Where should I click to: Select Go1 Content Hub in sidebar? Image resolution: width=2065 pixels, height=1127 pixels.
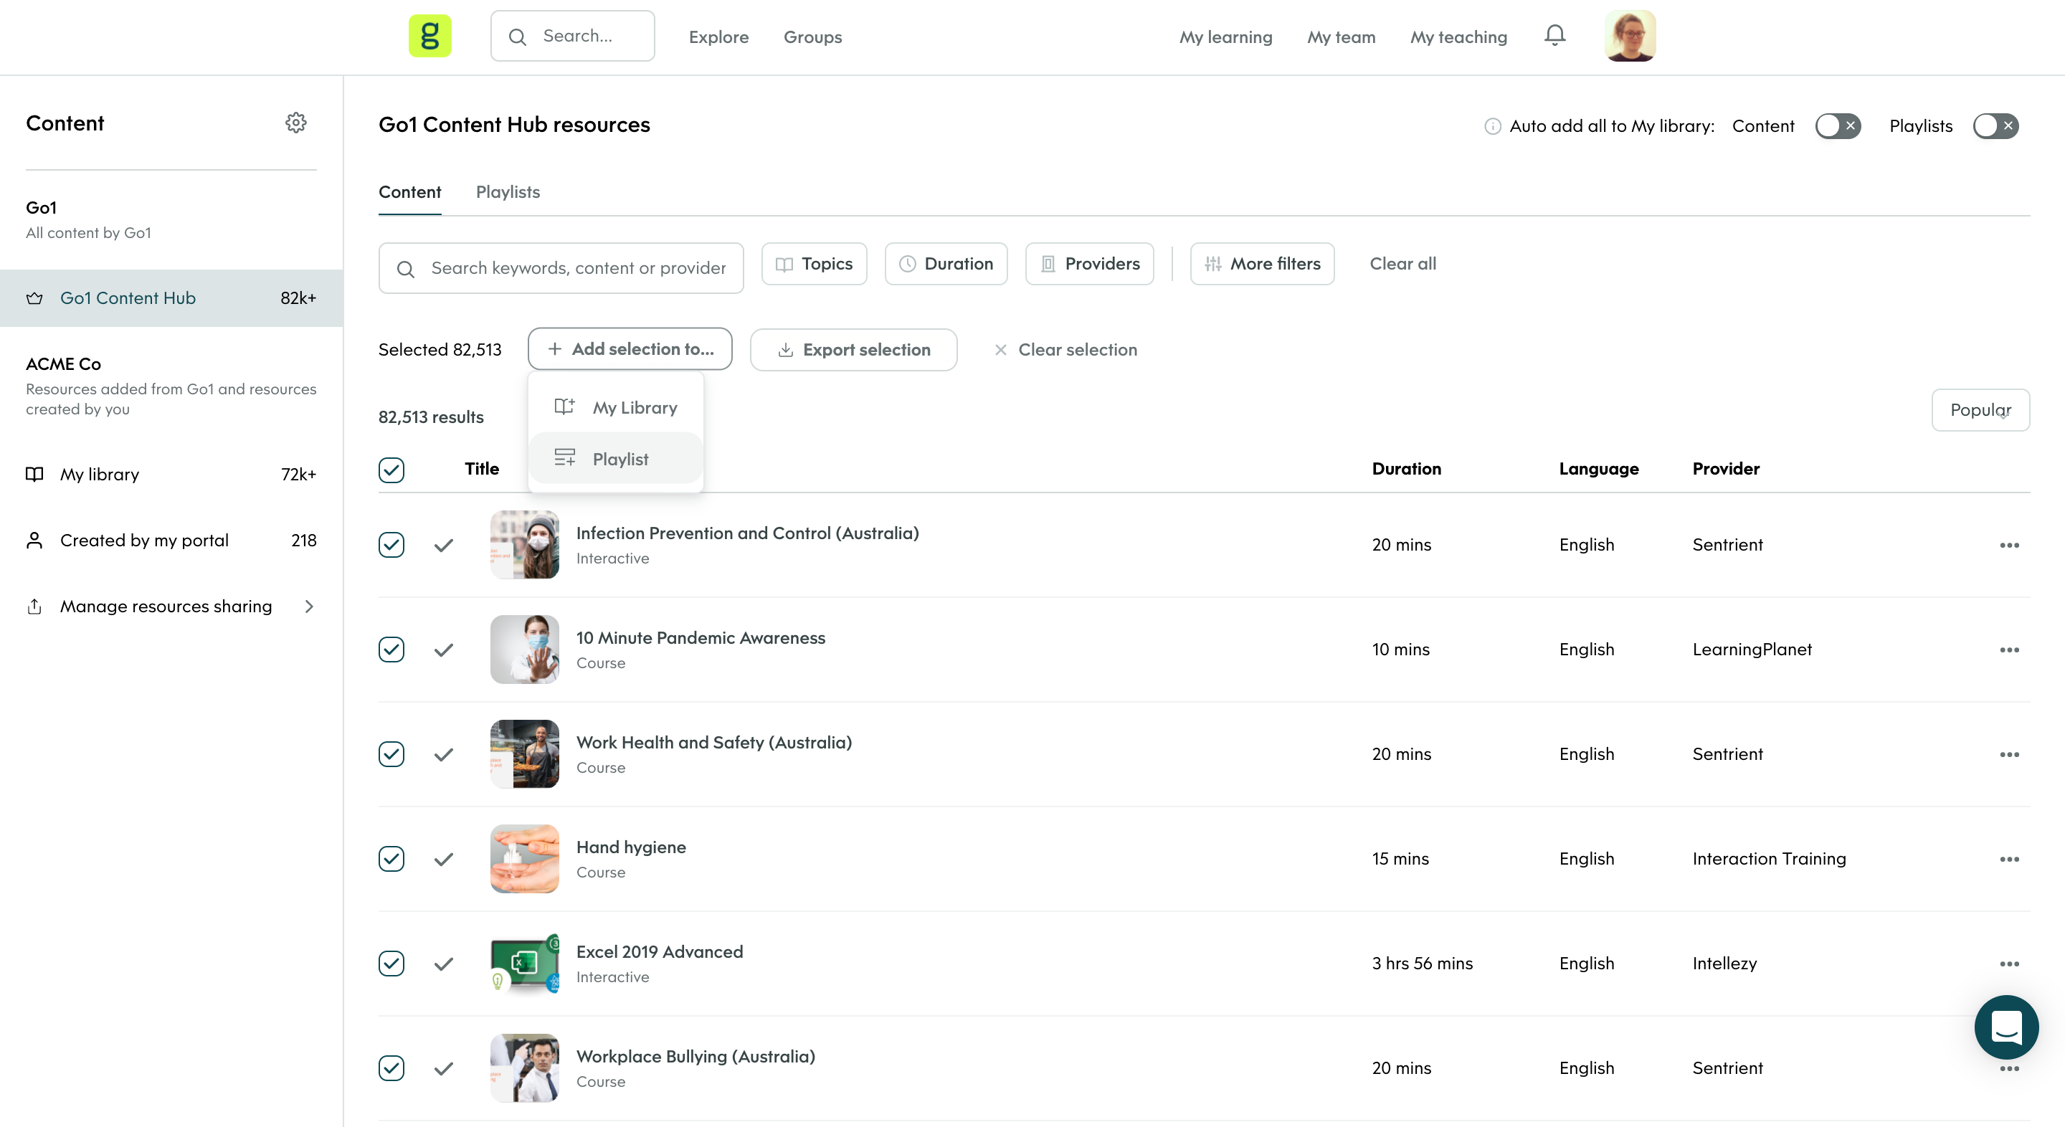click(x=171, y=298)
